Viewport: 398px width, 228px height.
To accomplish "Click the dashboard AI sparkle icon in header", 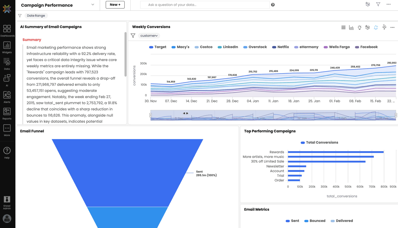I will [367, 4].
